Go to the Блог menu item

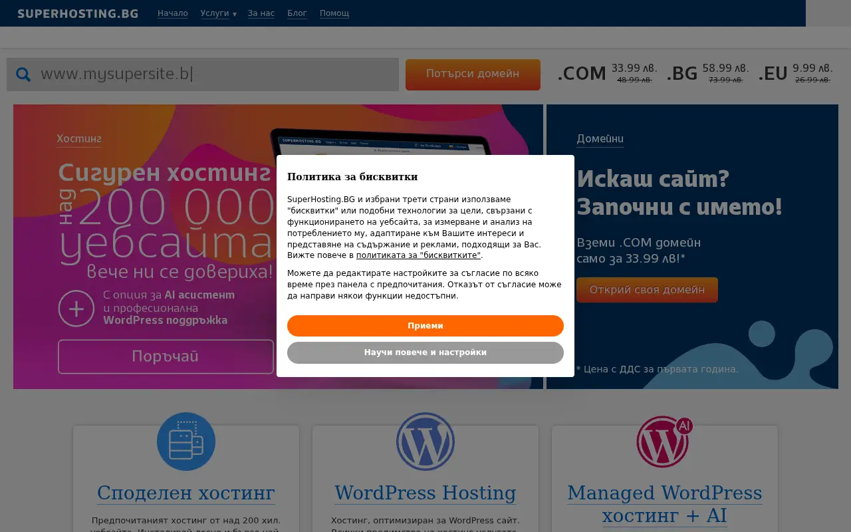[x=297, y=13]
